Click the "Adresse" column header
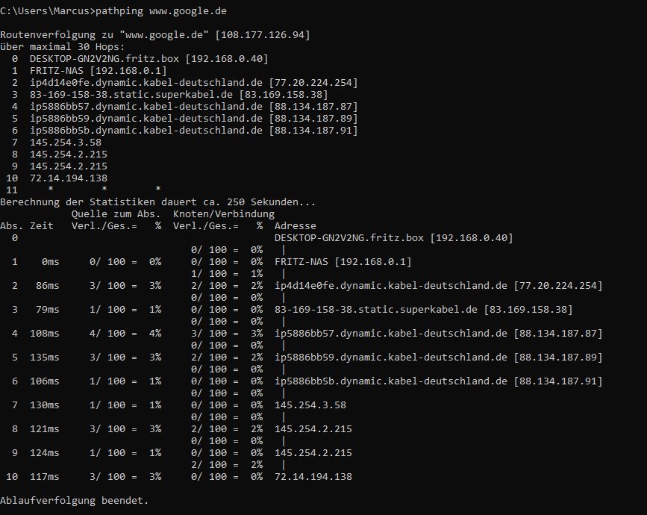 click(x=295, y=226)
